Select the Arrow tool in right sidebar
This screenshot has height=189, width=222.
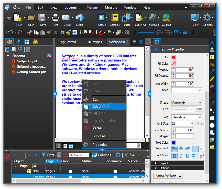(212, 104)
